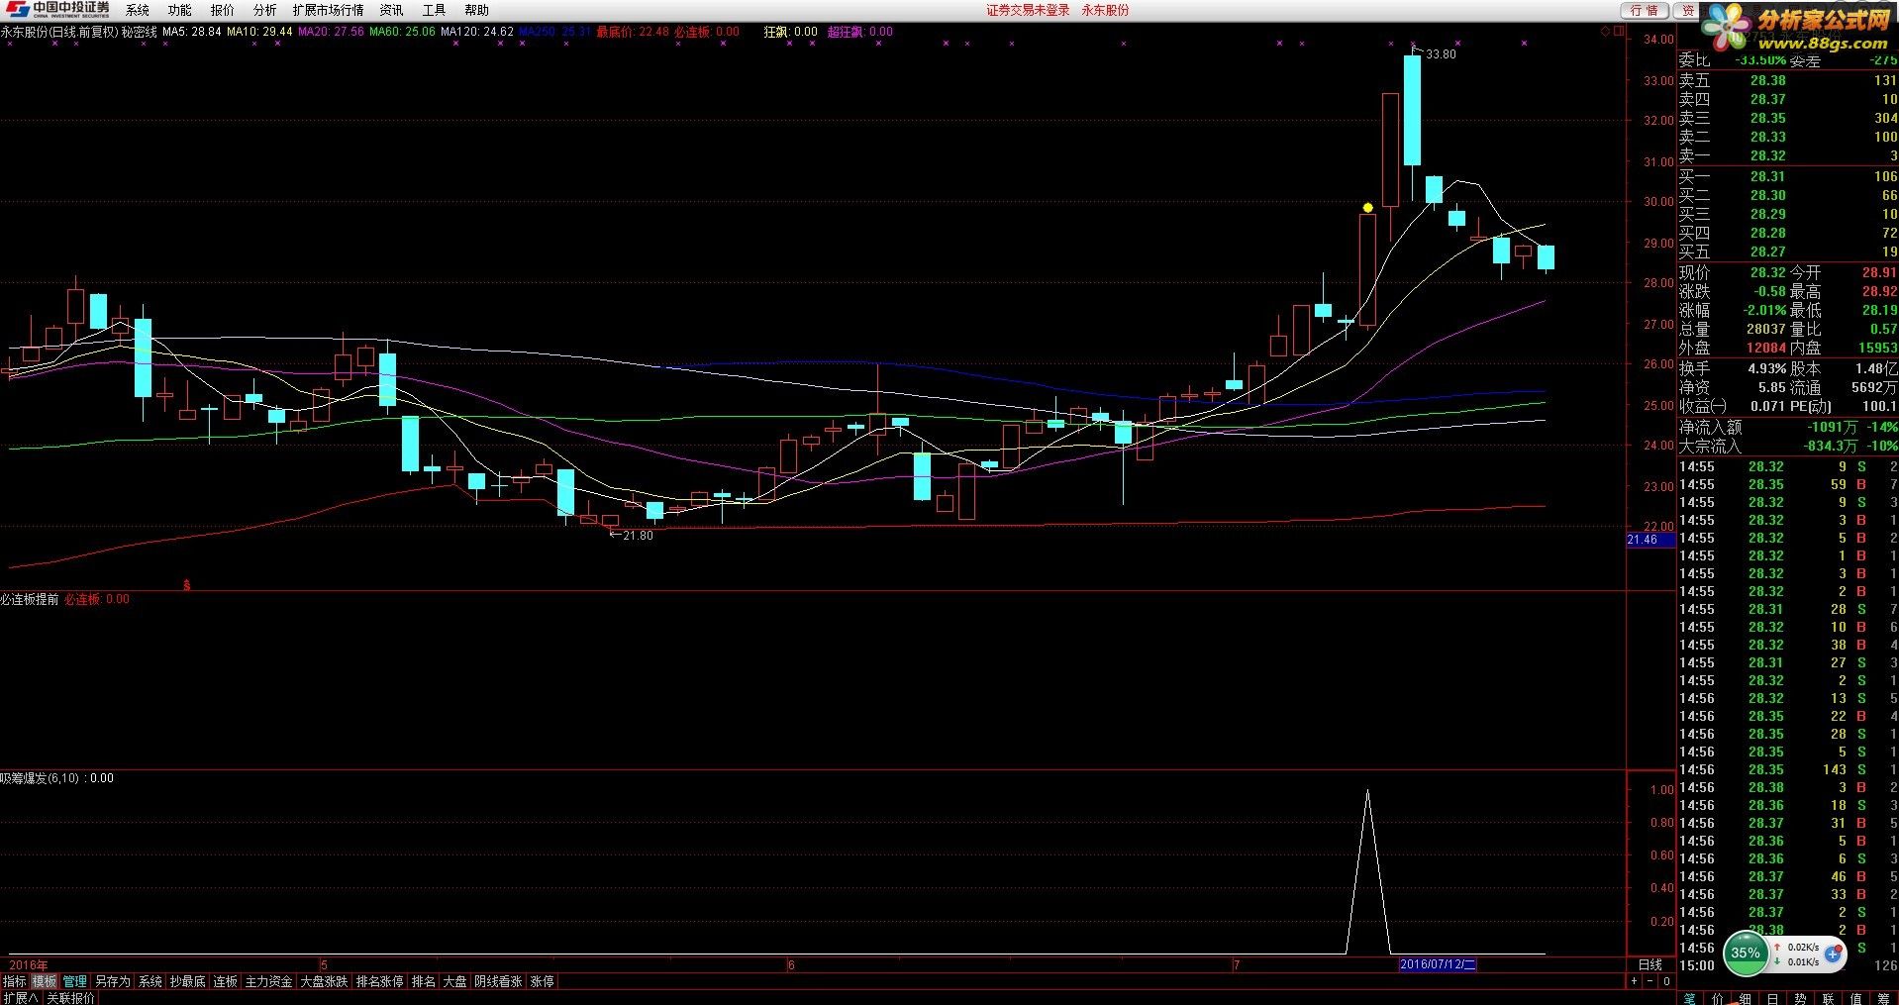Viewport: 1899px width, 1005px height.
Task: Choose the 排名涨停 template
Action: click(x=379, y=981)
